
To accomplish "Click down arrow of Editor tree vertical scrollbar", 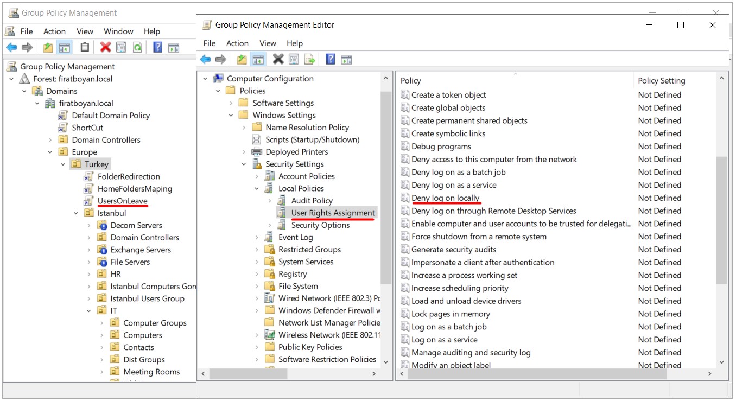I will [386, 361].
